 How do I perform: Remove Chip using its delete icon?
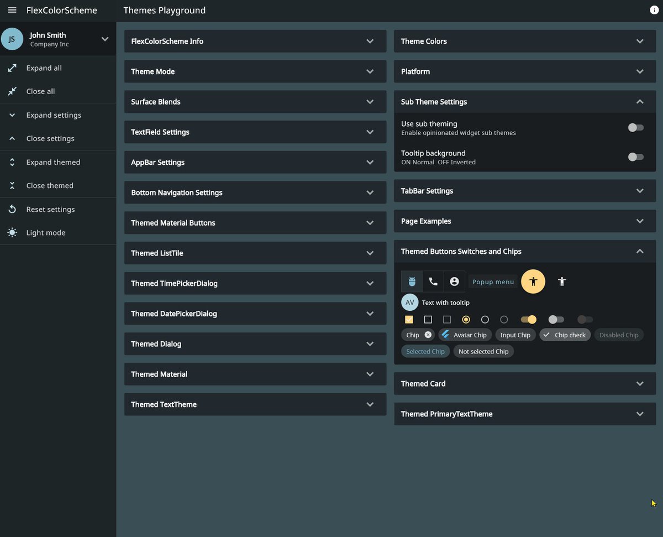[x=428, y=335]
